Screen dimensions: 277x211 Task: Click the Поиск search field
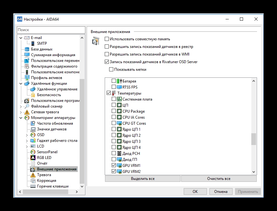pos(51,30)
